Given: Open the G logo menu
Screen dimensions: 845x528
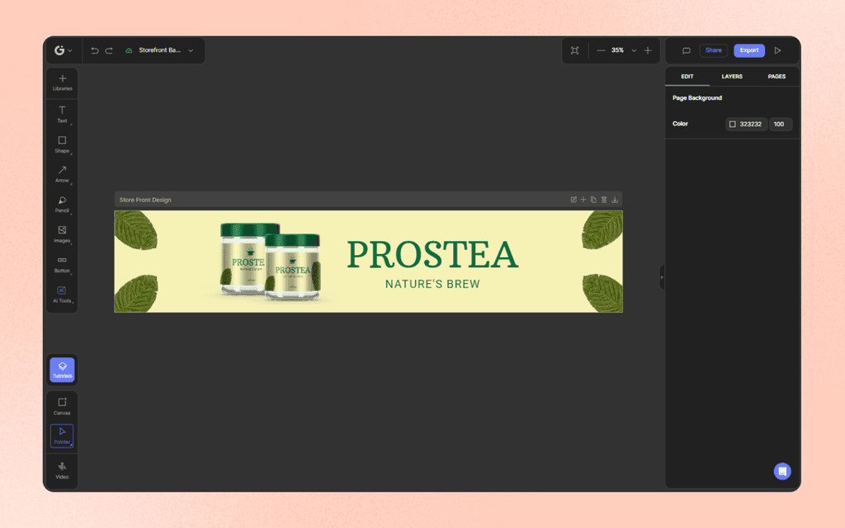Looking at the screenshot, I should click(61, 50).
